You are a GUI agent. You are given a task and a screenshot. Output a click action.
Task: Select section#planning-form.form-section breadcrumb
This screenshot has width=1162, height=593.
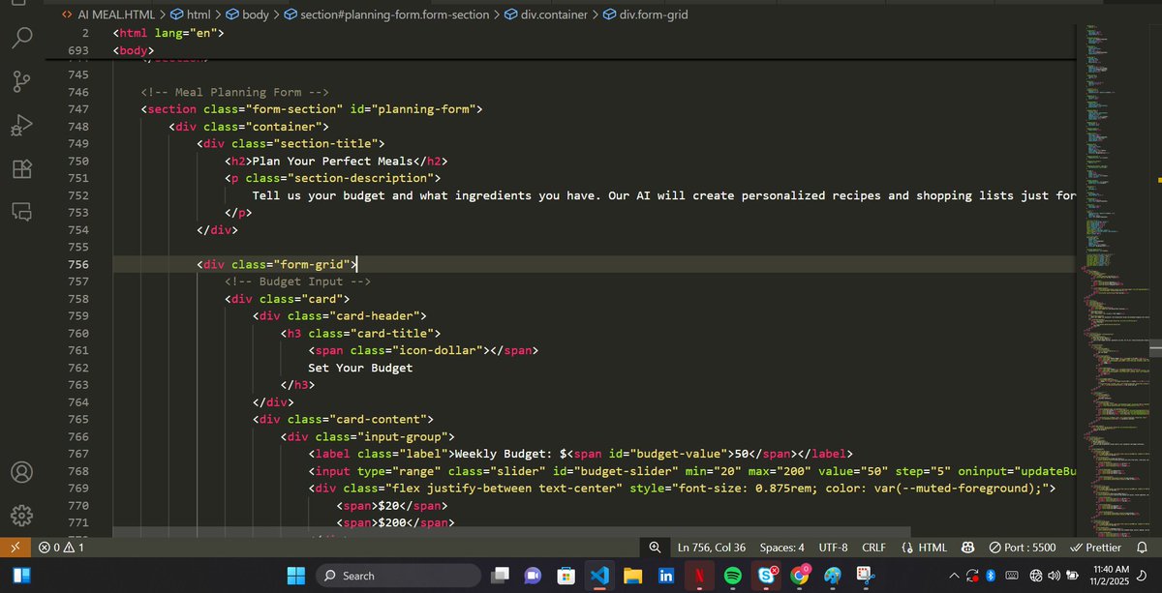point(387,15)
